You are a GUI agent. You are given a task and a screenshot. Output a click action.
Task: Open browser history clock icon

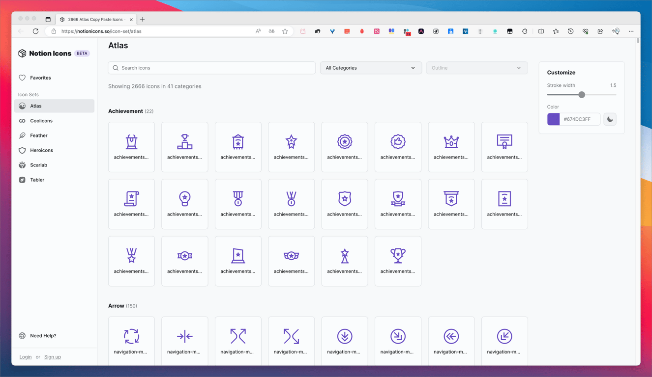pyautogui.click(x=570, y=31)
